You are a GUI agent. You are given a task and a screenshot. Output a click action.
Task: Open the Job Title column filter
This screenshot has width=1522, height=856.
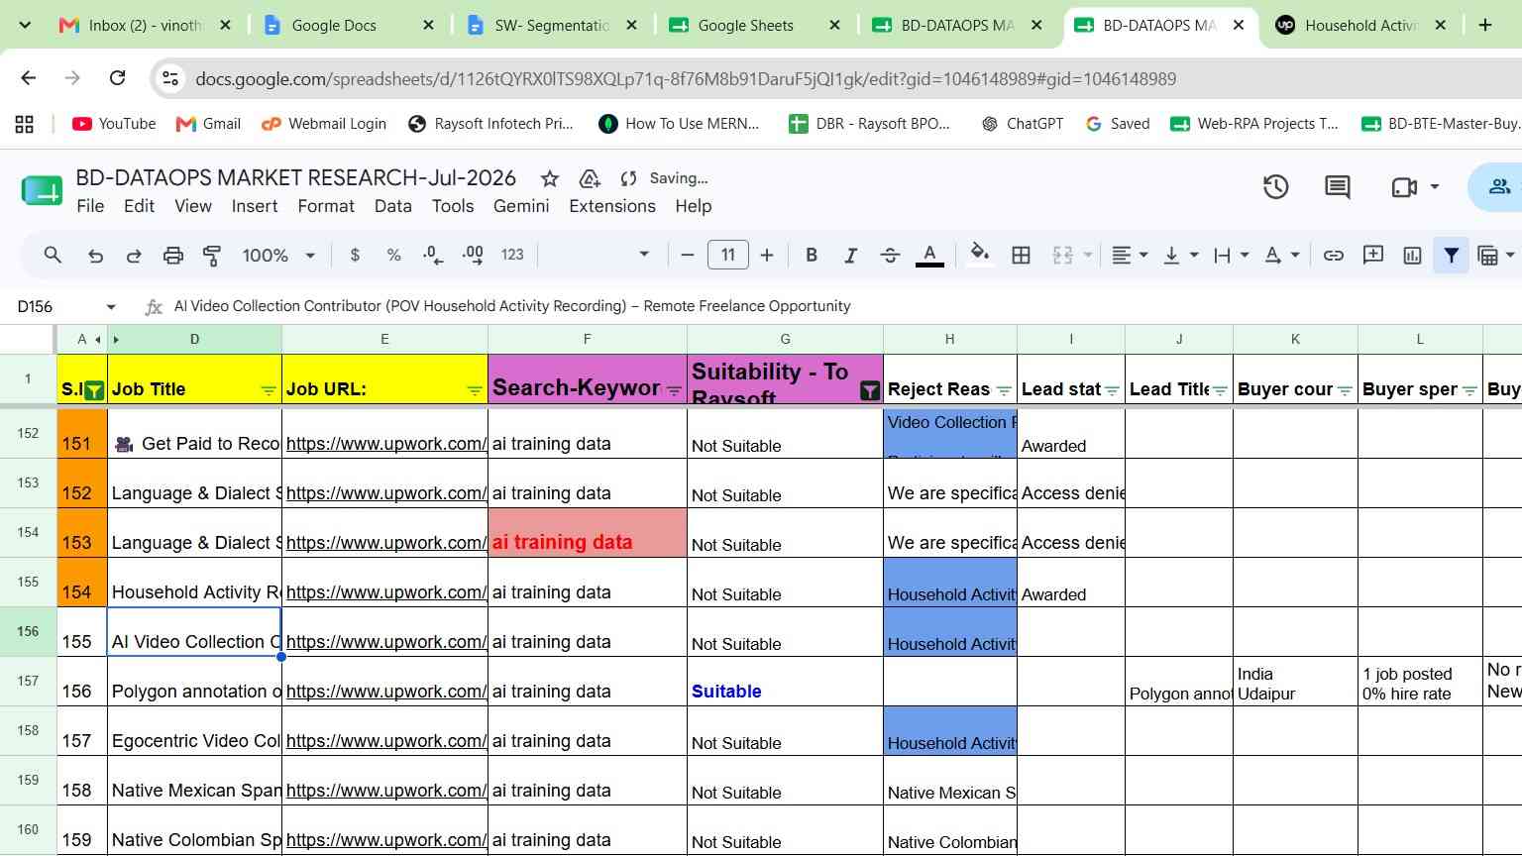pos(269,390)
